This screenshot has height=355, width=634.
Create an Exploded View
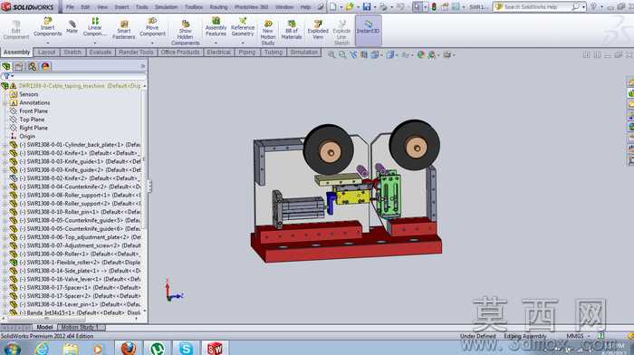point(318,30)
